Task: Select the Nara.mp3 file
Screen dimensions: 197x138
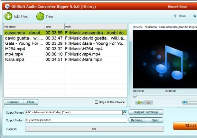Action: [x=65, y=59]
